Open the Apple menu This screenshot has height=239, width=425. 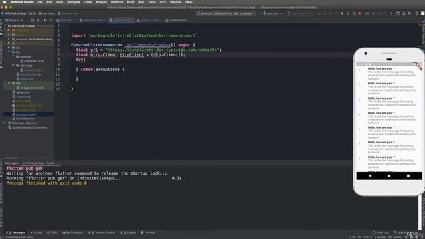pyautogui.click(x=5, y=2)
